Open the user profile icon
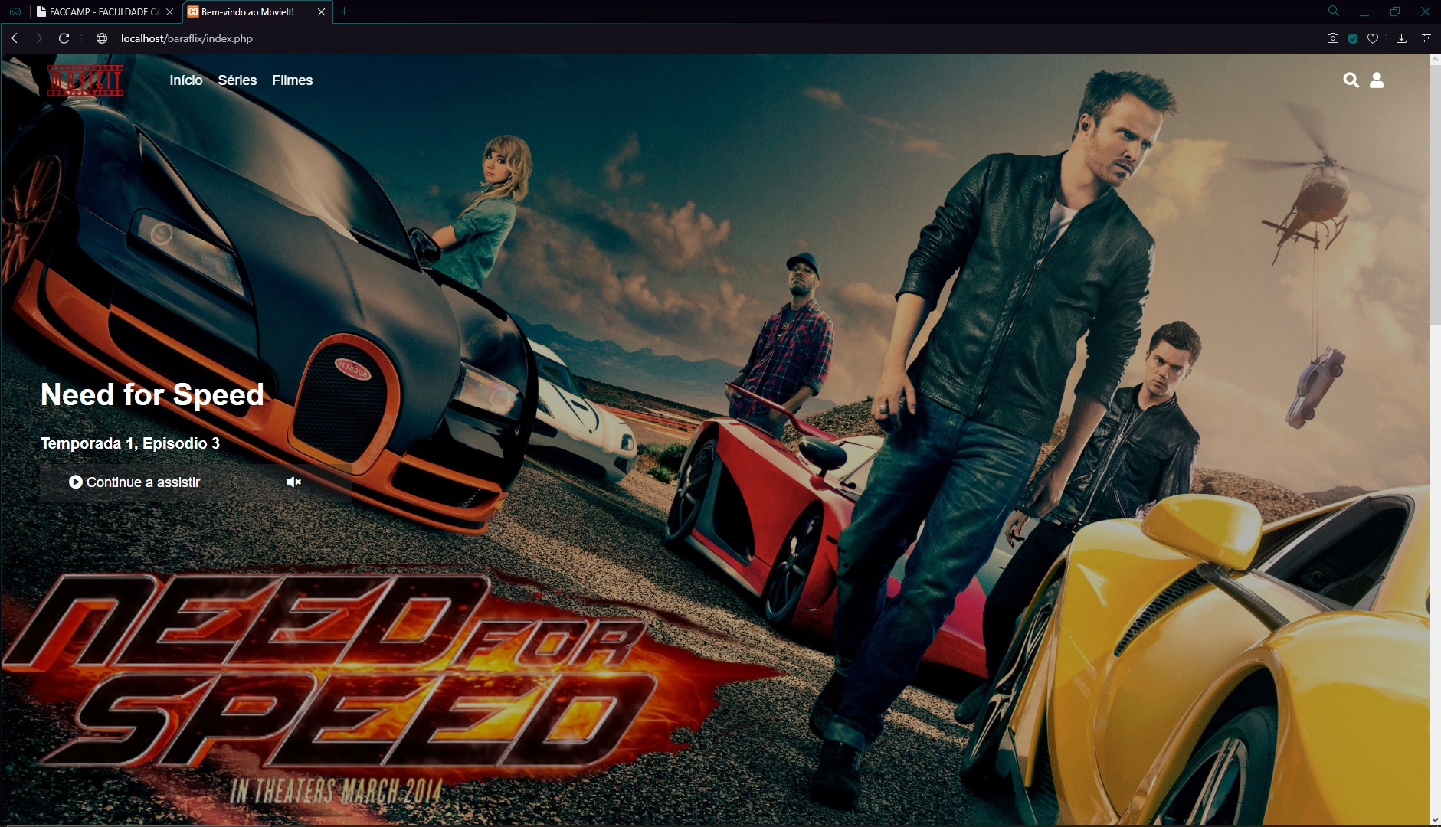 click(1377, 80)
